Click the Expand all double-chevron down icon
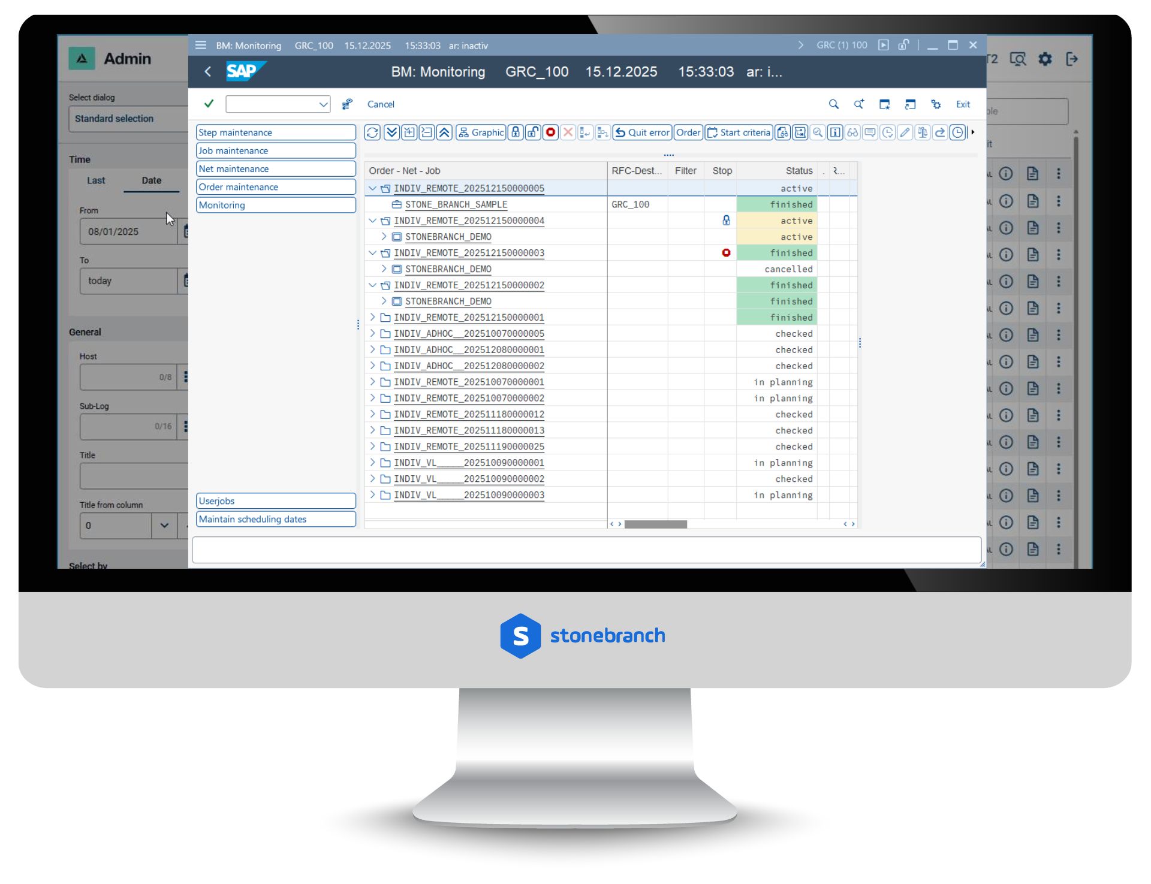The image size is (1151, 884). [391, 132]
